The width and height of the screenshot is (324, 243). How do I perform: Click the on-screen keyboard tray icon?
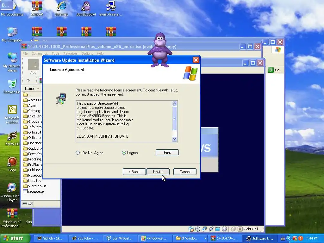point(283,239)
